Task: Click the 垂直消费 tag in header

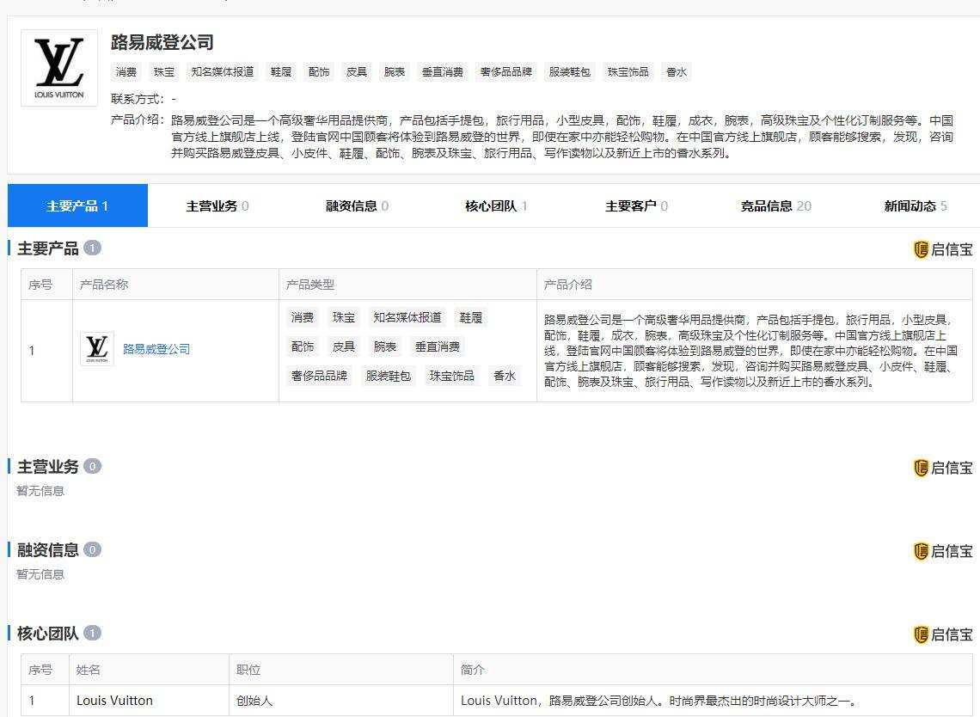Action: pos(443,72)
